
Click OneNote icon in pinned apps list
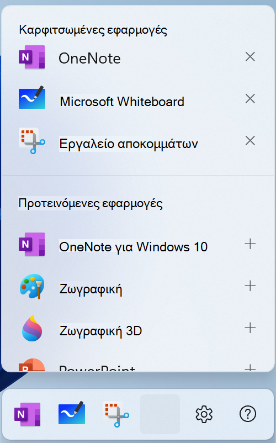32,57
